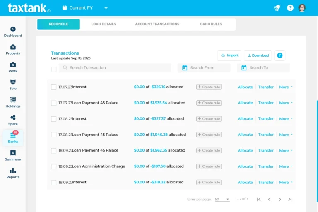Click the calendar icon next to Current FY
The height and width of the screenshot is (212, 318).
tap(65, 8)
